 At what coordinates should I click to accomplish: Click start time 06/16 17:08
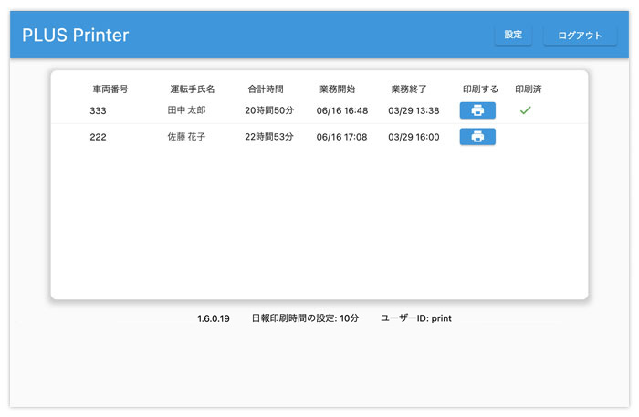[x=342, y=137]
